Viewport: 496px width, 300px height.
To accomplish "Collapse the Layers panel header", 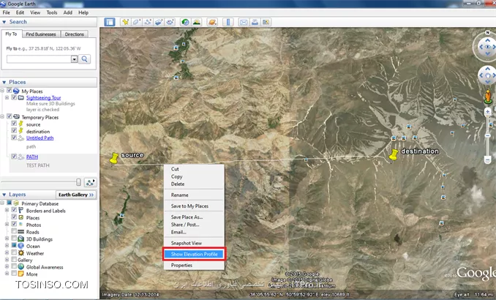I will pos(29,195).
